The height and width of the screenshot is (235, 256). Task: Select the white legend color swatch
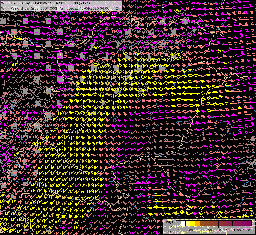(x=183, y=223)
